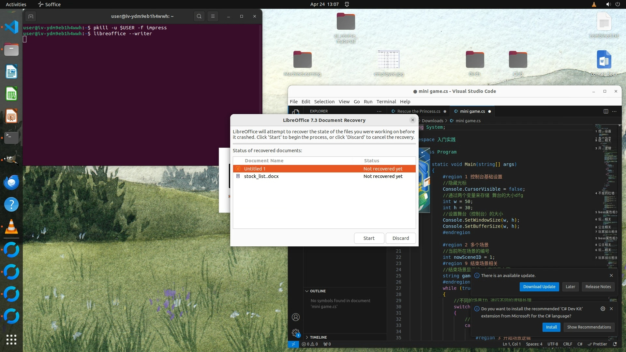Open the Explorer more actions menu
Viewport: 626px width, 352px height.
point(379,111)
